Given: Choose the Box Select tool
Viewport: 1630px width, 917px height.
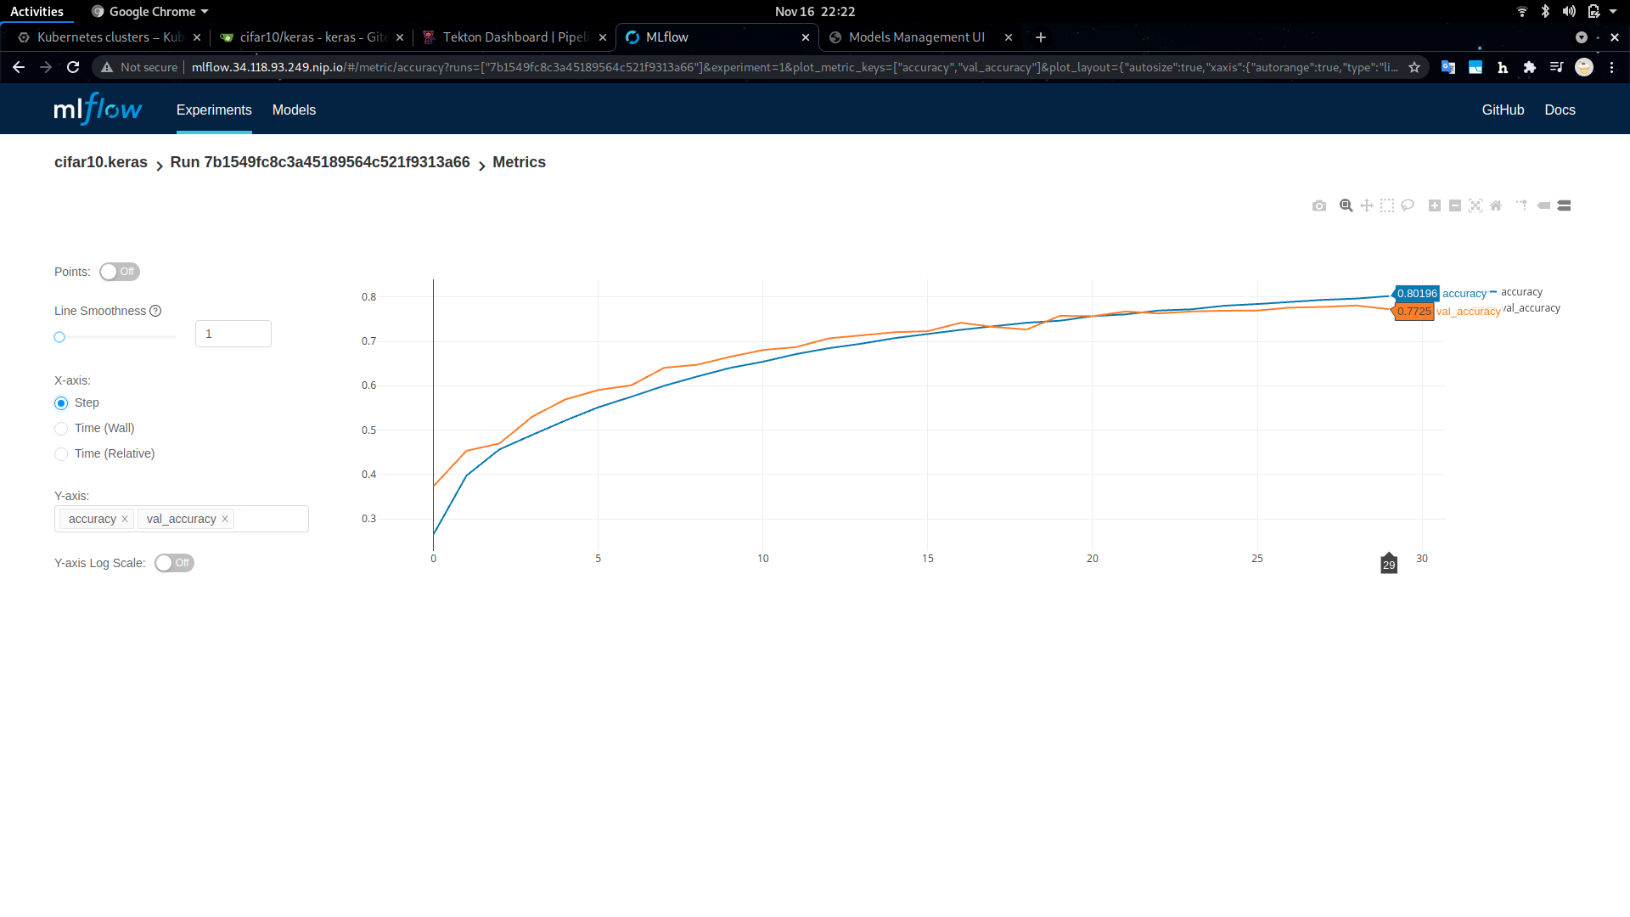Looking at the screenshot, I should (x=1387, y=205).
